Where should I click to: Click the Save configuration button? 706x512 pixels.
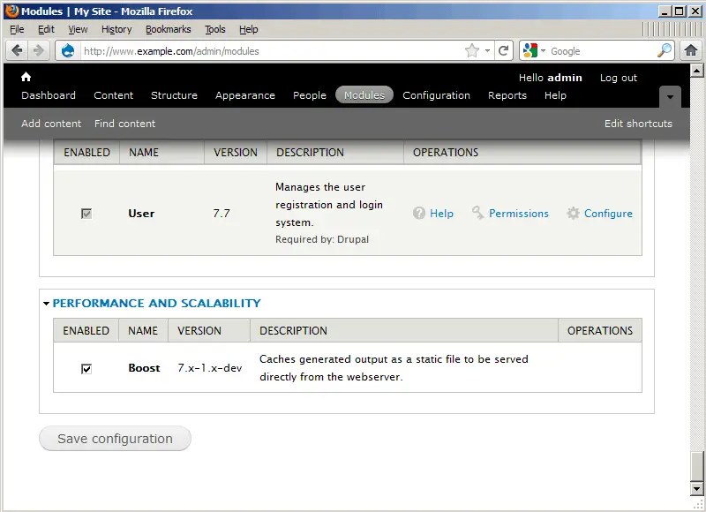pyautogui.click(x=116, y=438)
